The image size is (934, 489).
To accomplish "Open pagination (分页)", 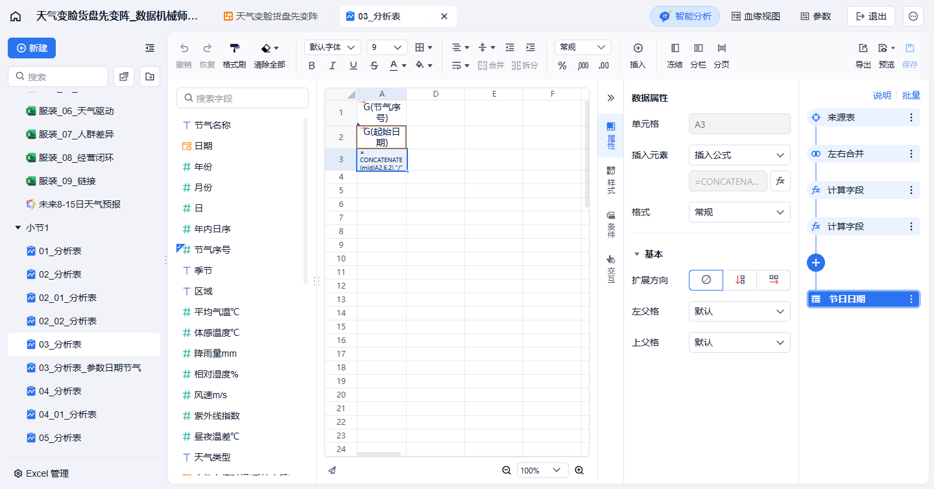I will (x=721, y=56).
